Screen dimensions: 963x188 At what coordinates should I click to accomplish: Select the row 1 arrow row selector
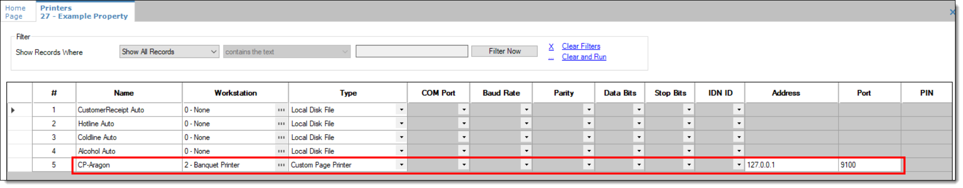pos(20,110)
